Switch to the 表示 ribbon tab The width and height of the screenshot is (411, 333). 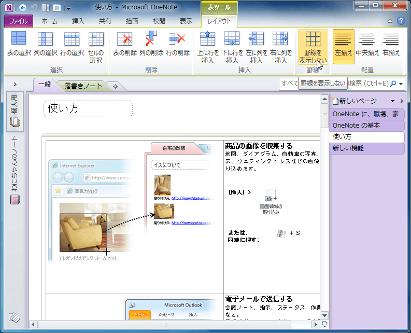point(186,21)
